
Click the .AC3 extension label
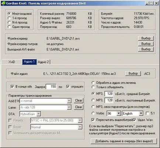pyautogui.click(x=147, y=74)
